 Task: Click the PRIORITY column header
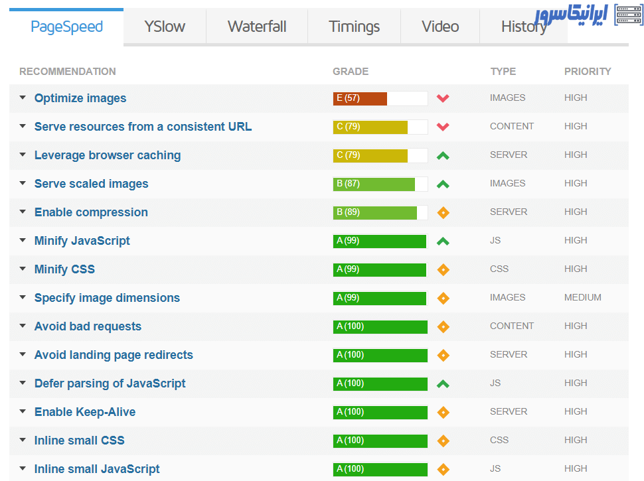point(587,72)
